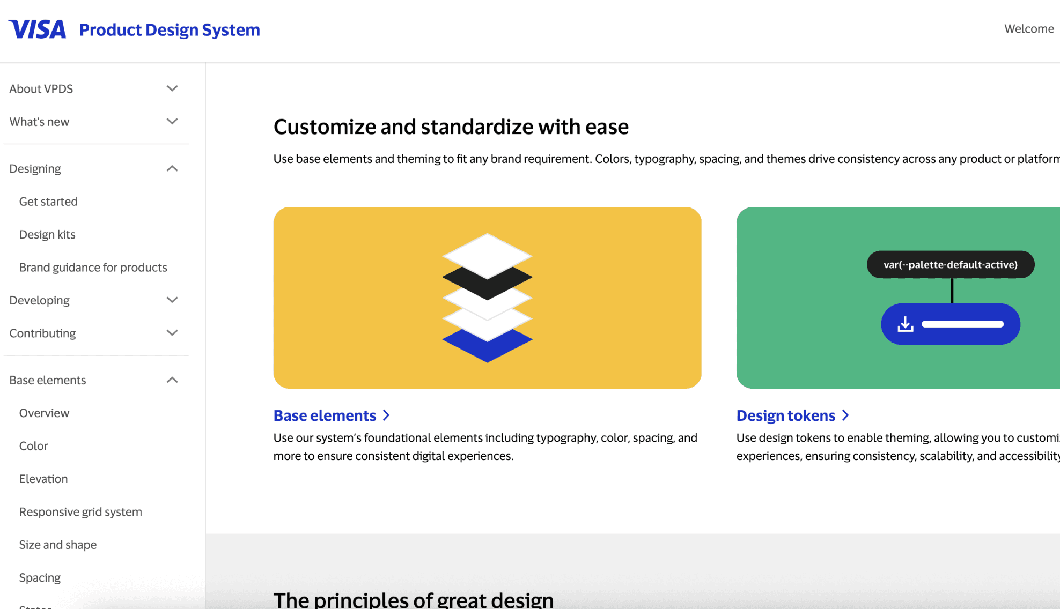Viewport: 1060px width, 609px height.
Task: Click the stacked layers illustration icon
Action: 487,298
